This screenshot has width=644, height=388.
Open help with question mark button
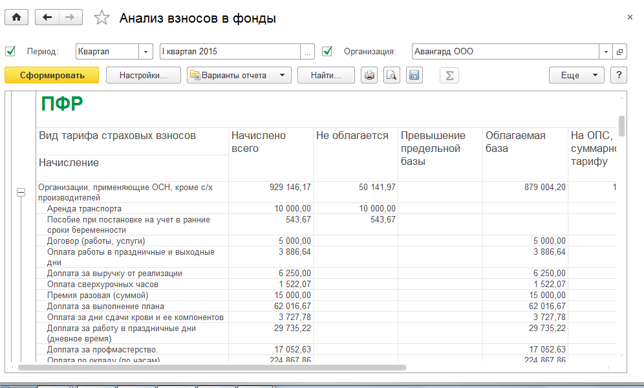[619, 76]
